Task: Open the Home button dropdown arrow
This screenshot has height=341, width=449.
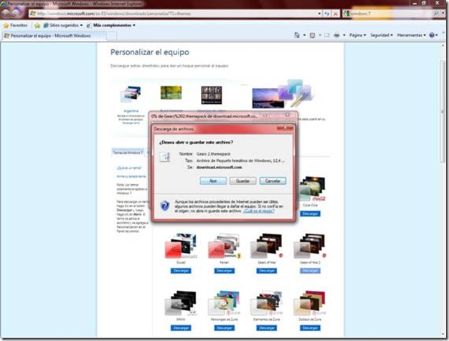Action: 304,35
